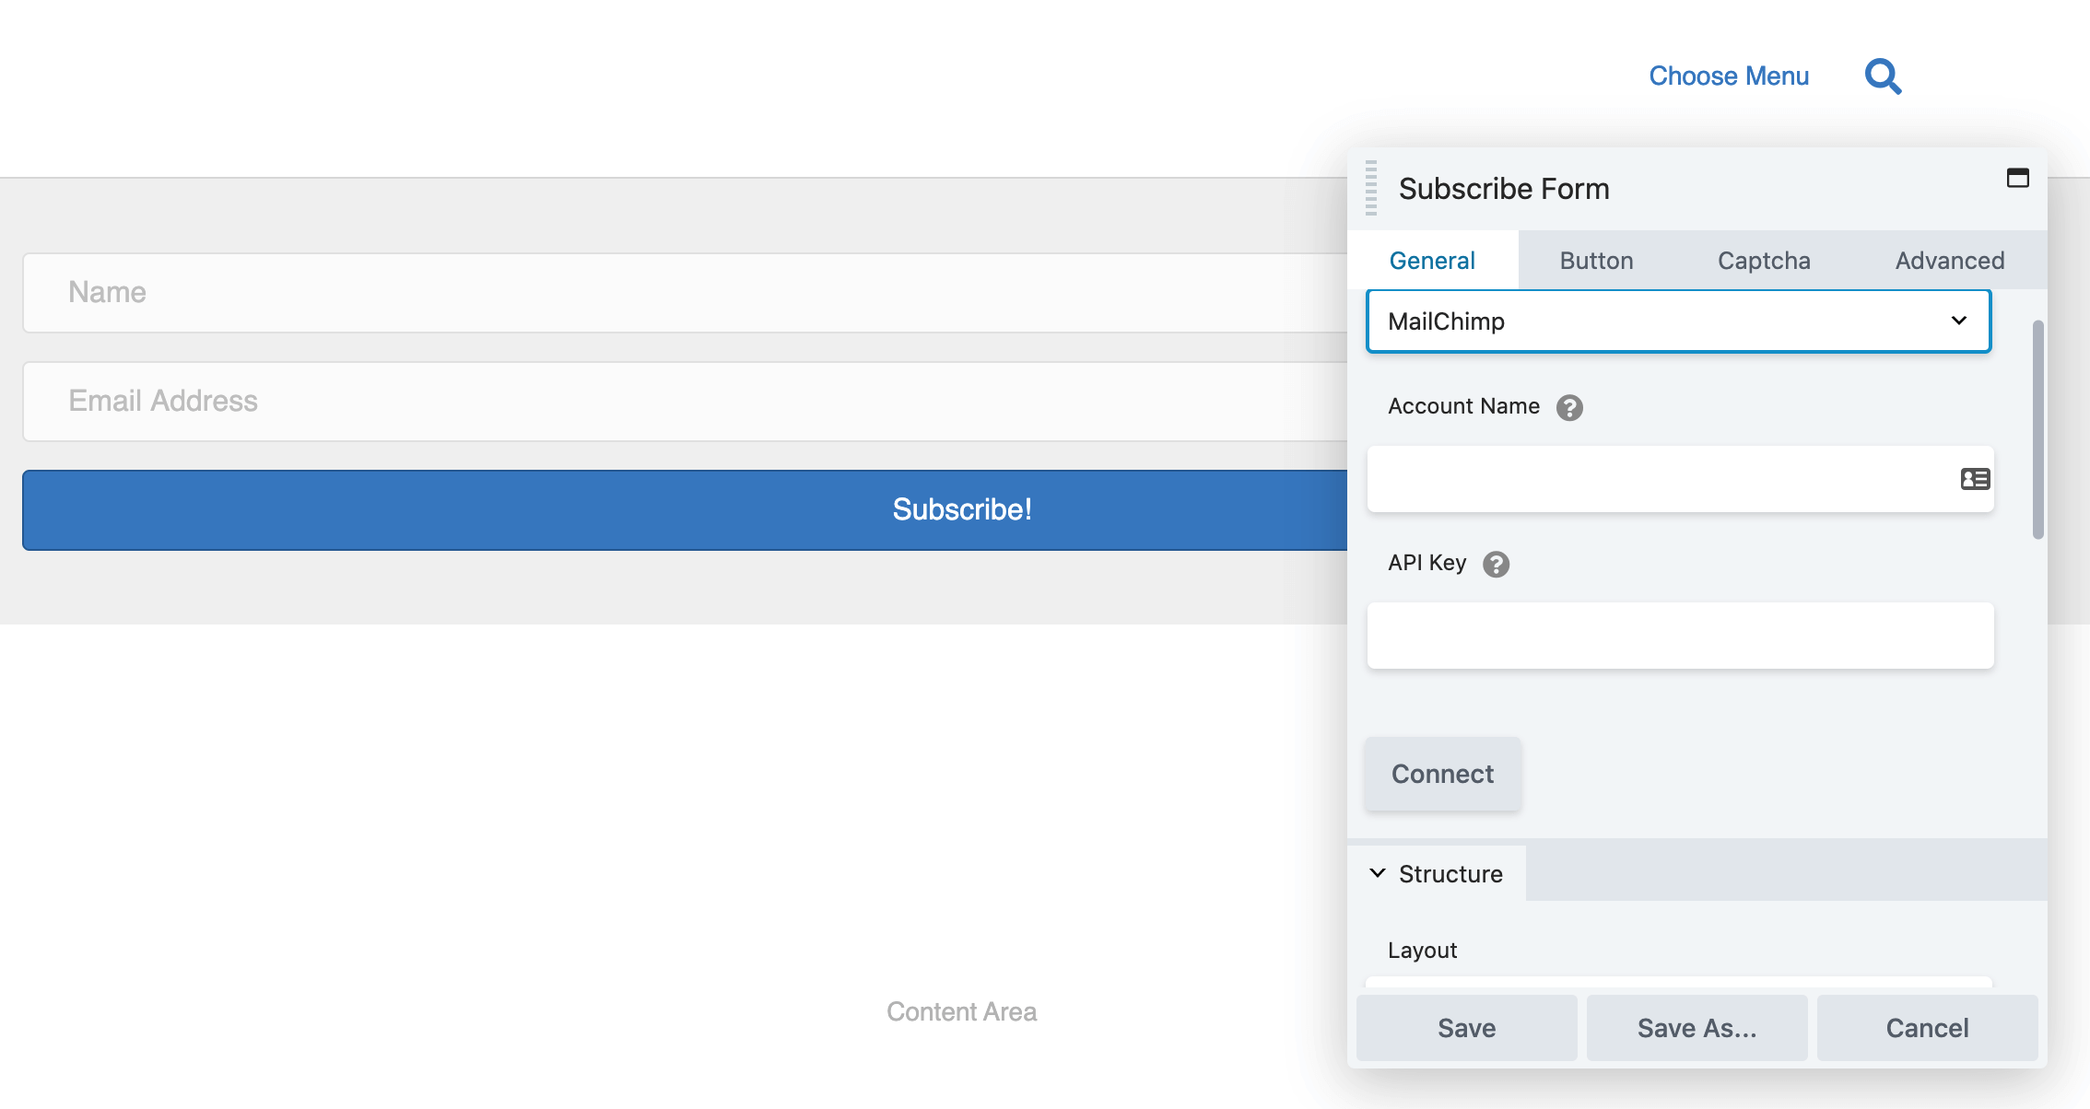
Task: Cancel the Subscribe Form editing
Action: click(x=1927, y=1027)
